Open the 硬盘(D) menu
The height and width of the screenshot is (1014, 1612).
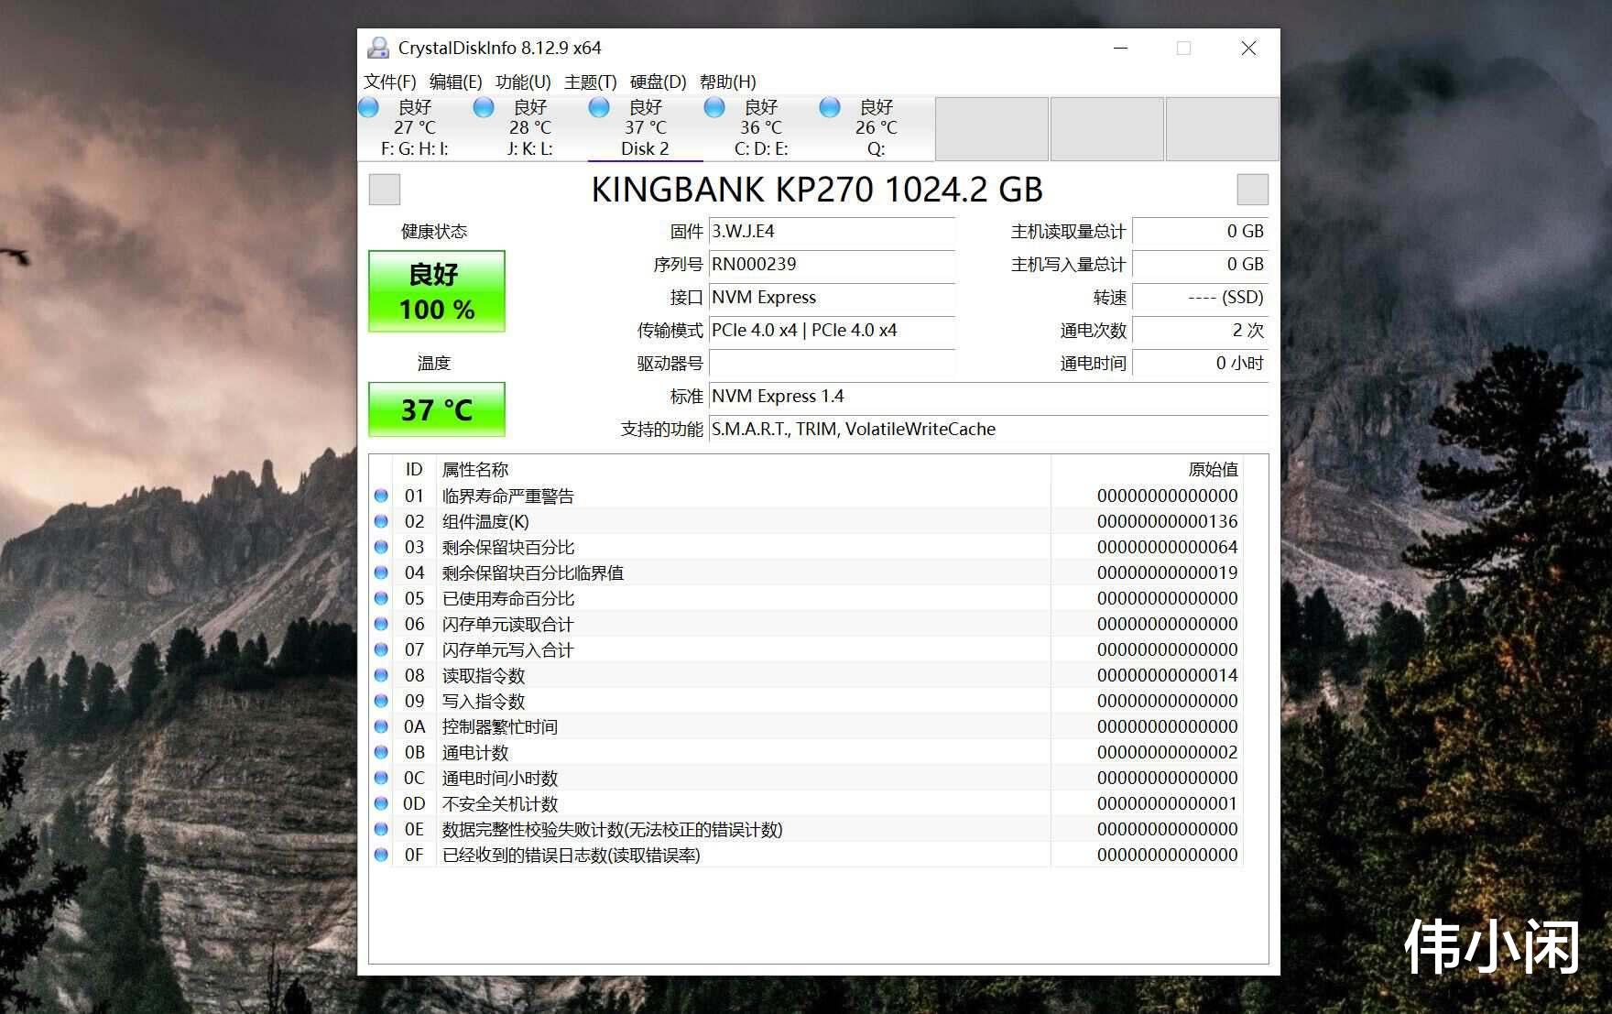658,82
